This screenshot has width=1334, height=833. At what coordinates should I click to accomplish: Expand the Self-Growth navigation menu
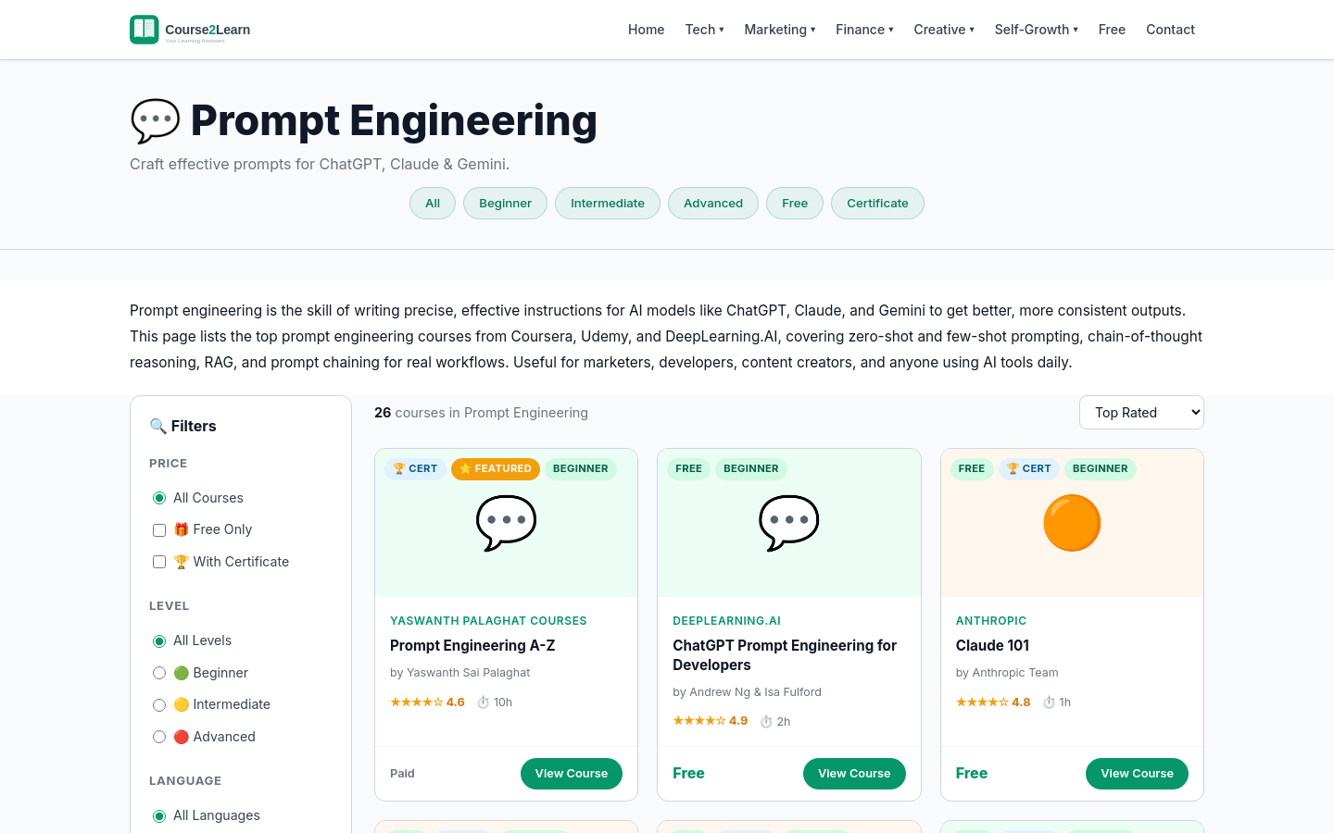1037,30
